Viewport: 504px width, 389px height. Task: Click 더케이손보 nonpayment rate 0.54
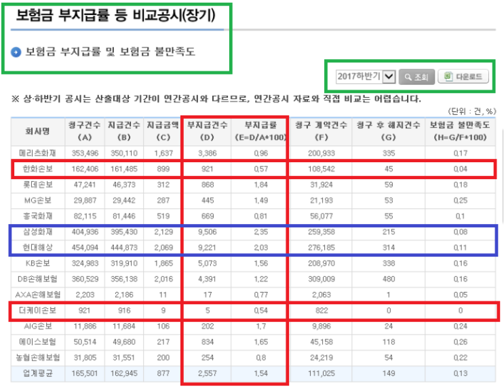[260, 310]
